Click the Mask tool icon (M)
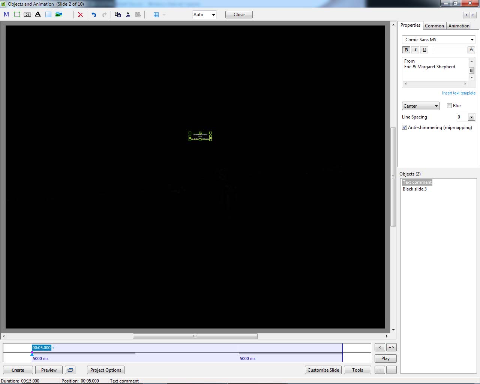 tap(6, 15)
